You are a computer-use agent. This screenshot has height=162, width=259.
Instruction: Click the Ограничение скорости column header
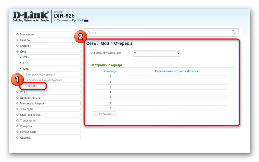[176, 71]
